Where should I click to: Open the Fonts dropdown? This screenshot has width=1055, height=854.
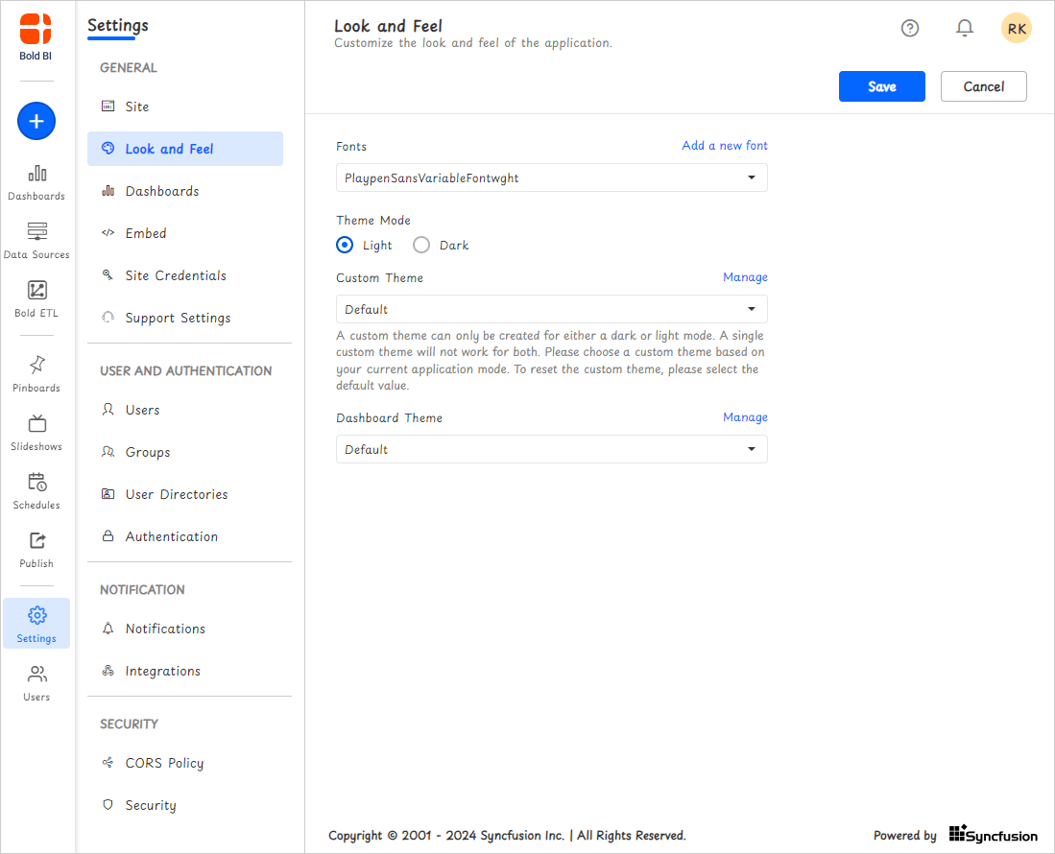coord(551,178)
